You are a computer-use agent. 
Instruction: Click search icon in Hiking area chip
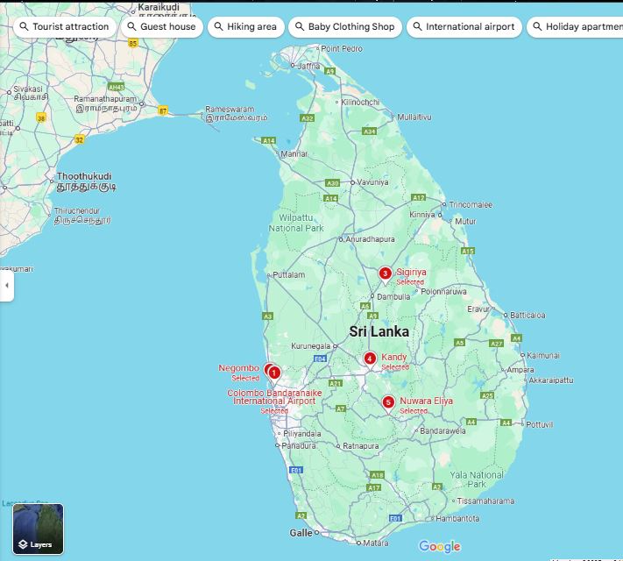218,27
